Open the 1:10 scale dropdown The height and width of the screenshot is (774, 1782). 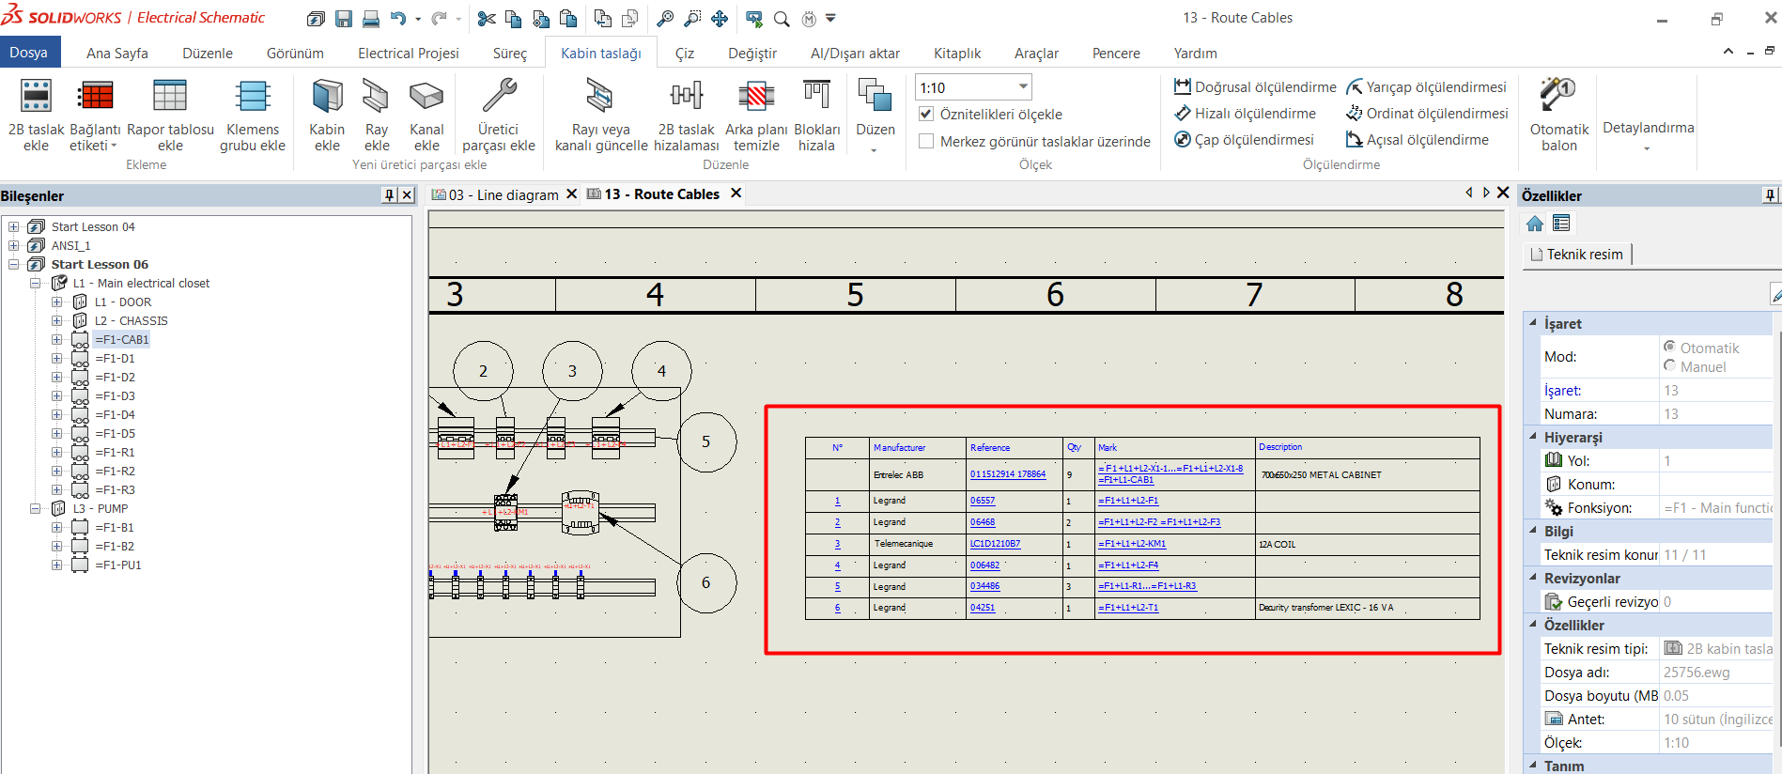[x=1023, y=87]
